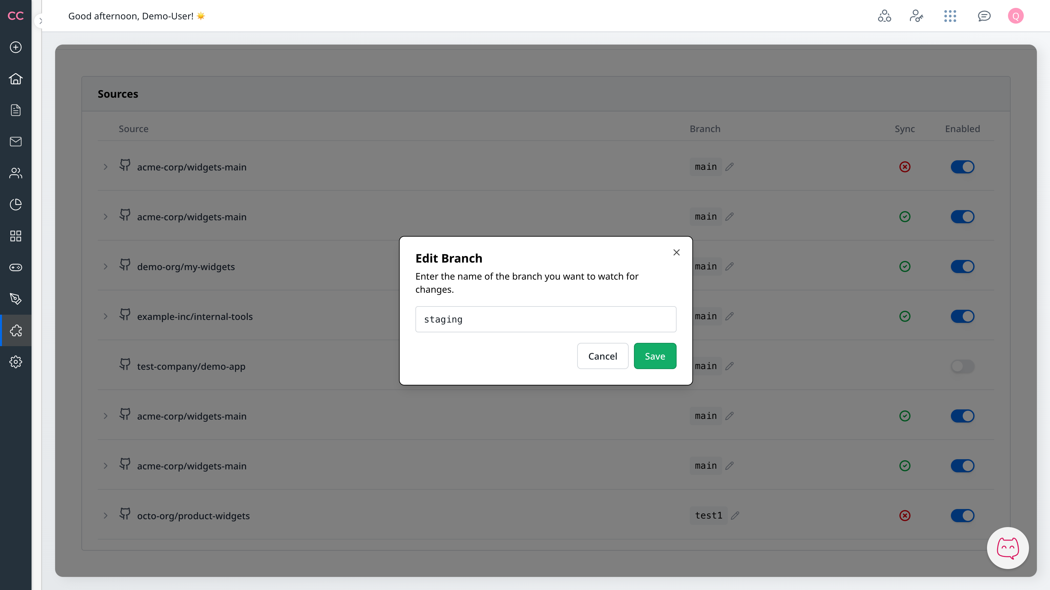Edit branch pencil for octo-org/product-widgets
The image size is (1050, 590).
pos(735,516)
